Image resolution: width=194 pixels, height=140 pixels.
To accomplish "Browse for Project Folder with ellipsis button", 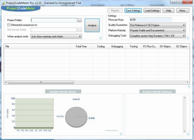I will coord(80,20).
